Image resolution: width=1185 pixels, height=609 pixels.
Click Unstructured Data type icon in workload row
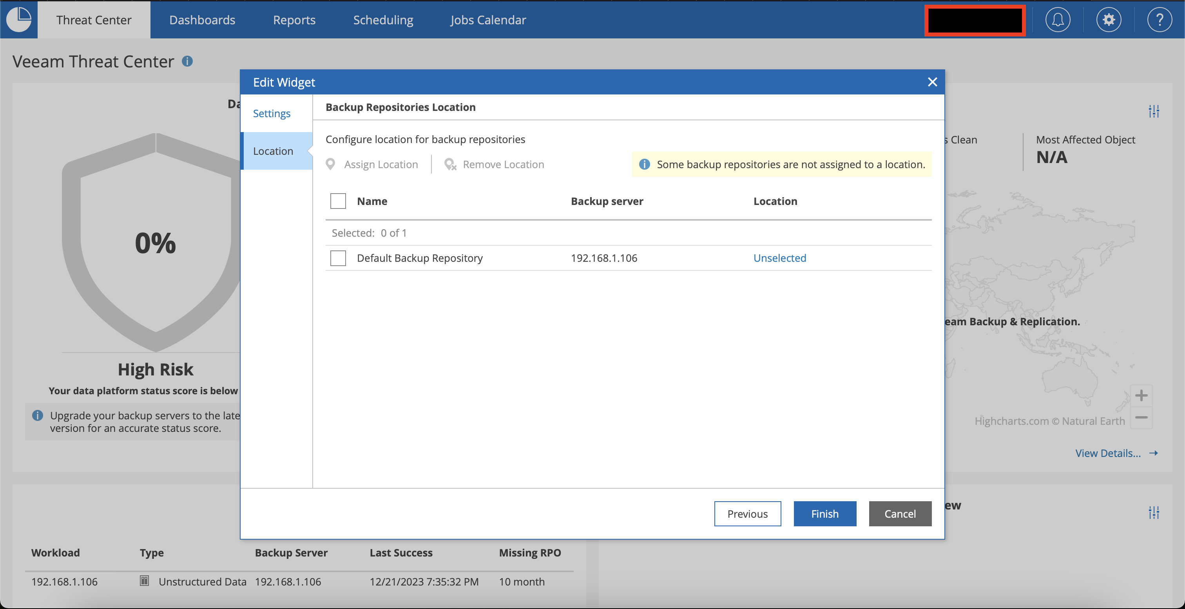point(145,581)
